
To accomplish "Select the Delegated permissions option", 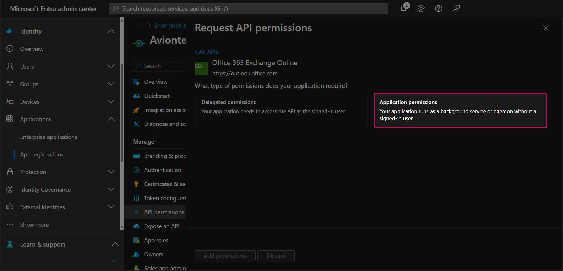I will click(282, 110).
